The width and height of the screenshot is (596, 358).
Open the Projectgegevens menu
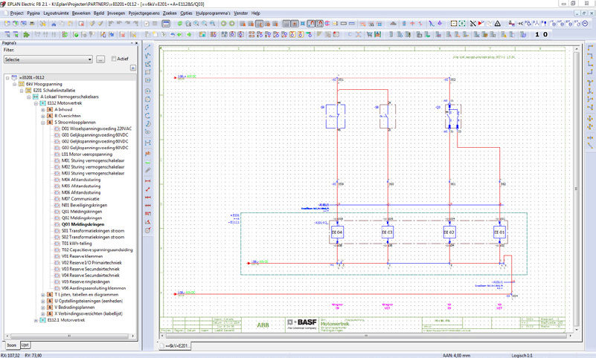(x=144, y=13)
